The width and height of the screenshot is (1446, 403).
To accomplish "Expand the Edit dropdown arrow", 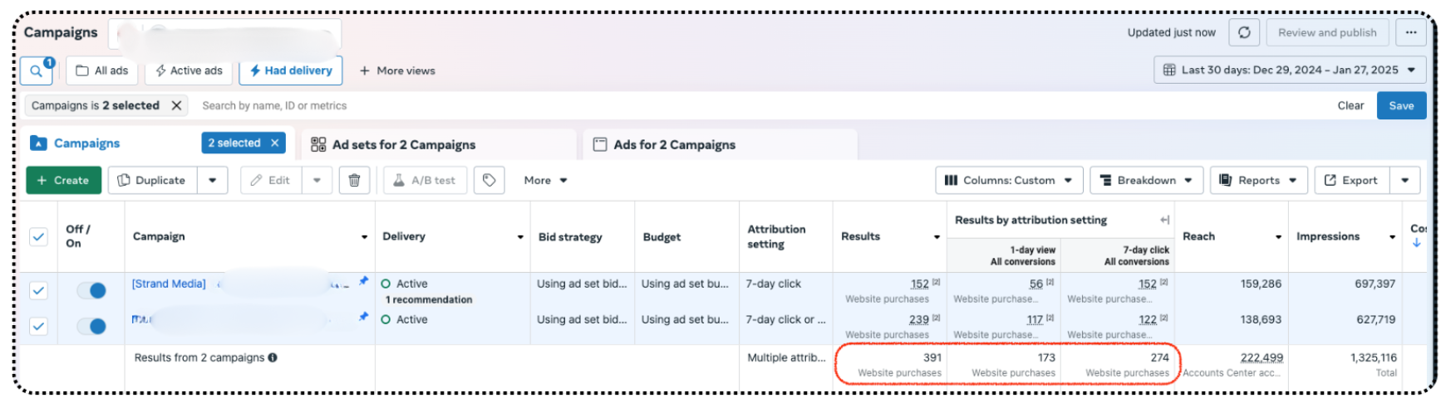I will click(x=317, y=180).
